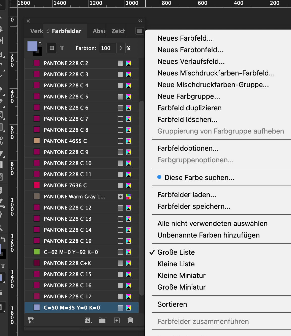Delete the selected swatch via the trash icon

tap(130, 320)
